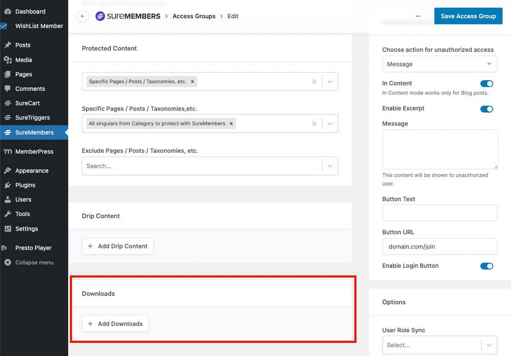Click the Posts pin icon

[8, 45]
